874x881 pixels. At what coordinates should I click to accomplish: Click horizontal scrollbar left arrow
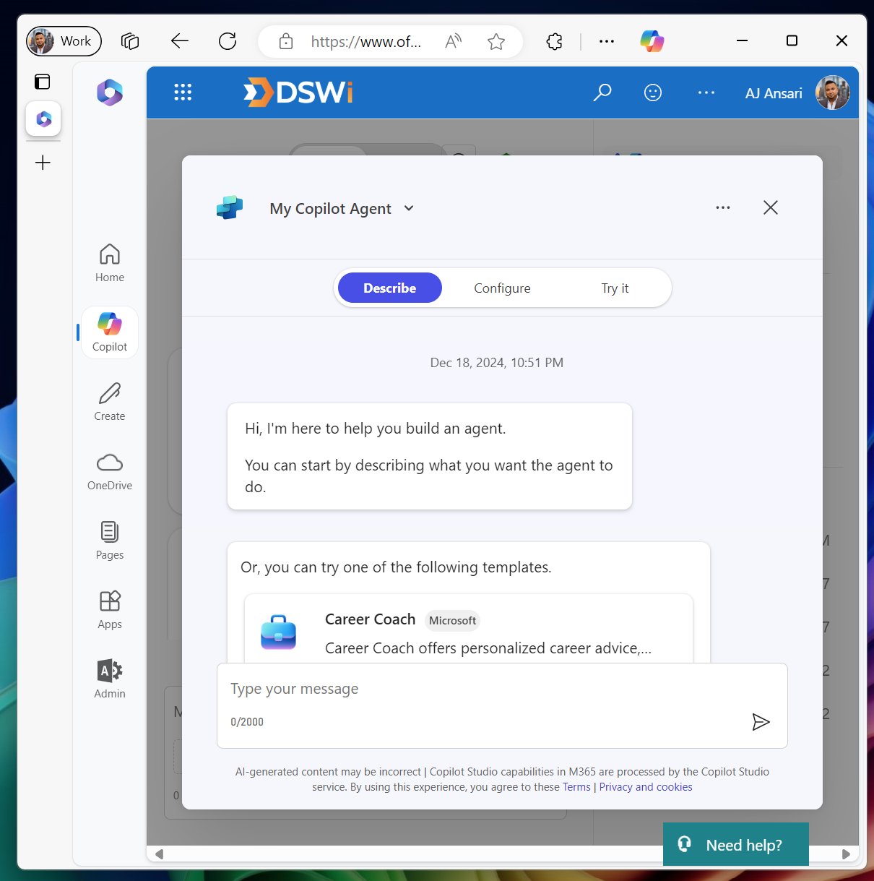click(159, 854)
